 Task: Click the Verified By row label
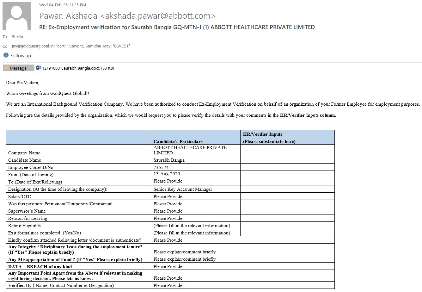pyautogui.click(x=61, y=285)
